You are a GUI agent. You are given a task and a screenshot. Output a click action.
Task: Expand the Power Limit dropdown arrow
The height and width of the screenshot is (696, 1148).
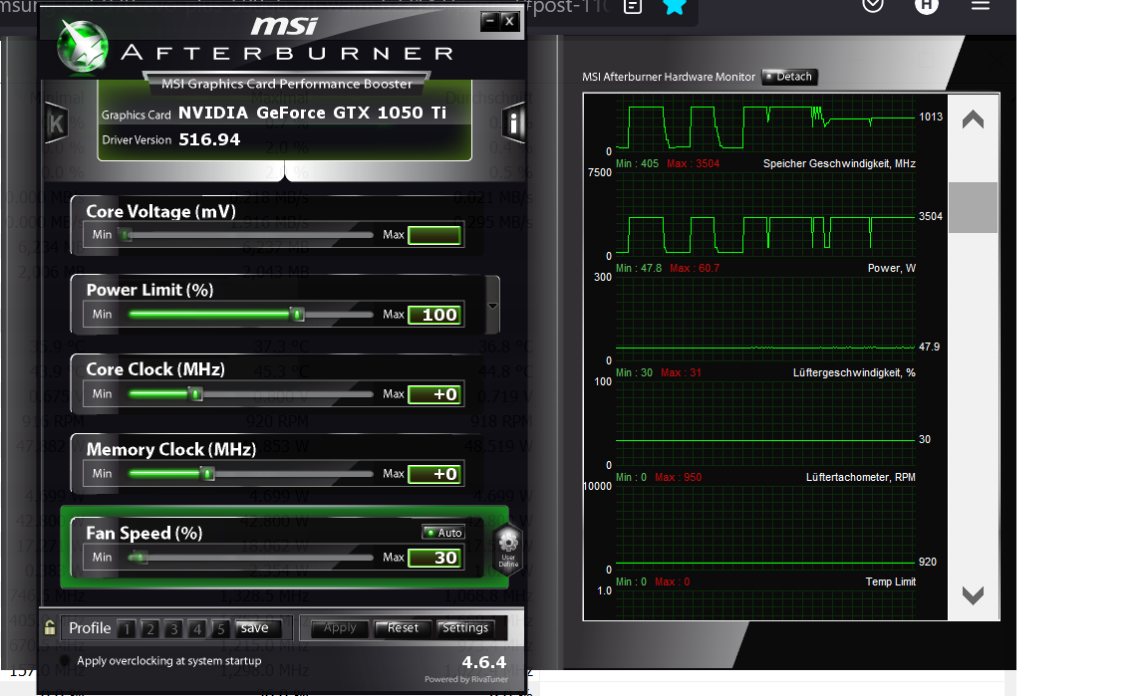[x=492, y=306]
